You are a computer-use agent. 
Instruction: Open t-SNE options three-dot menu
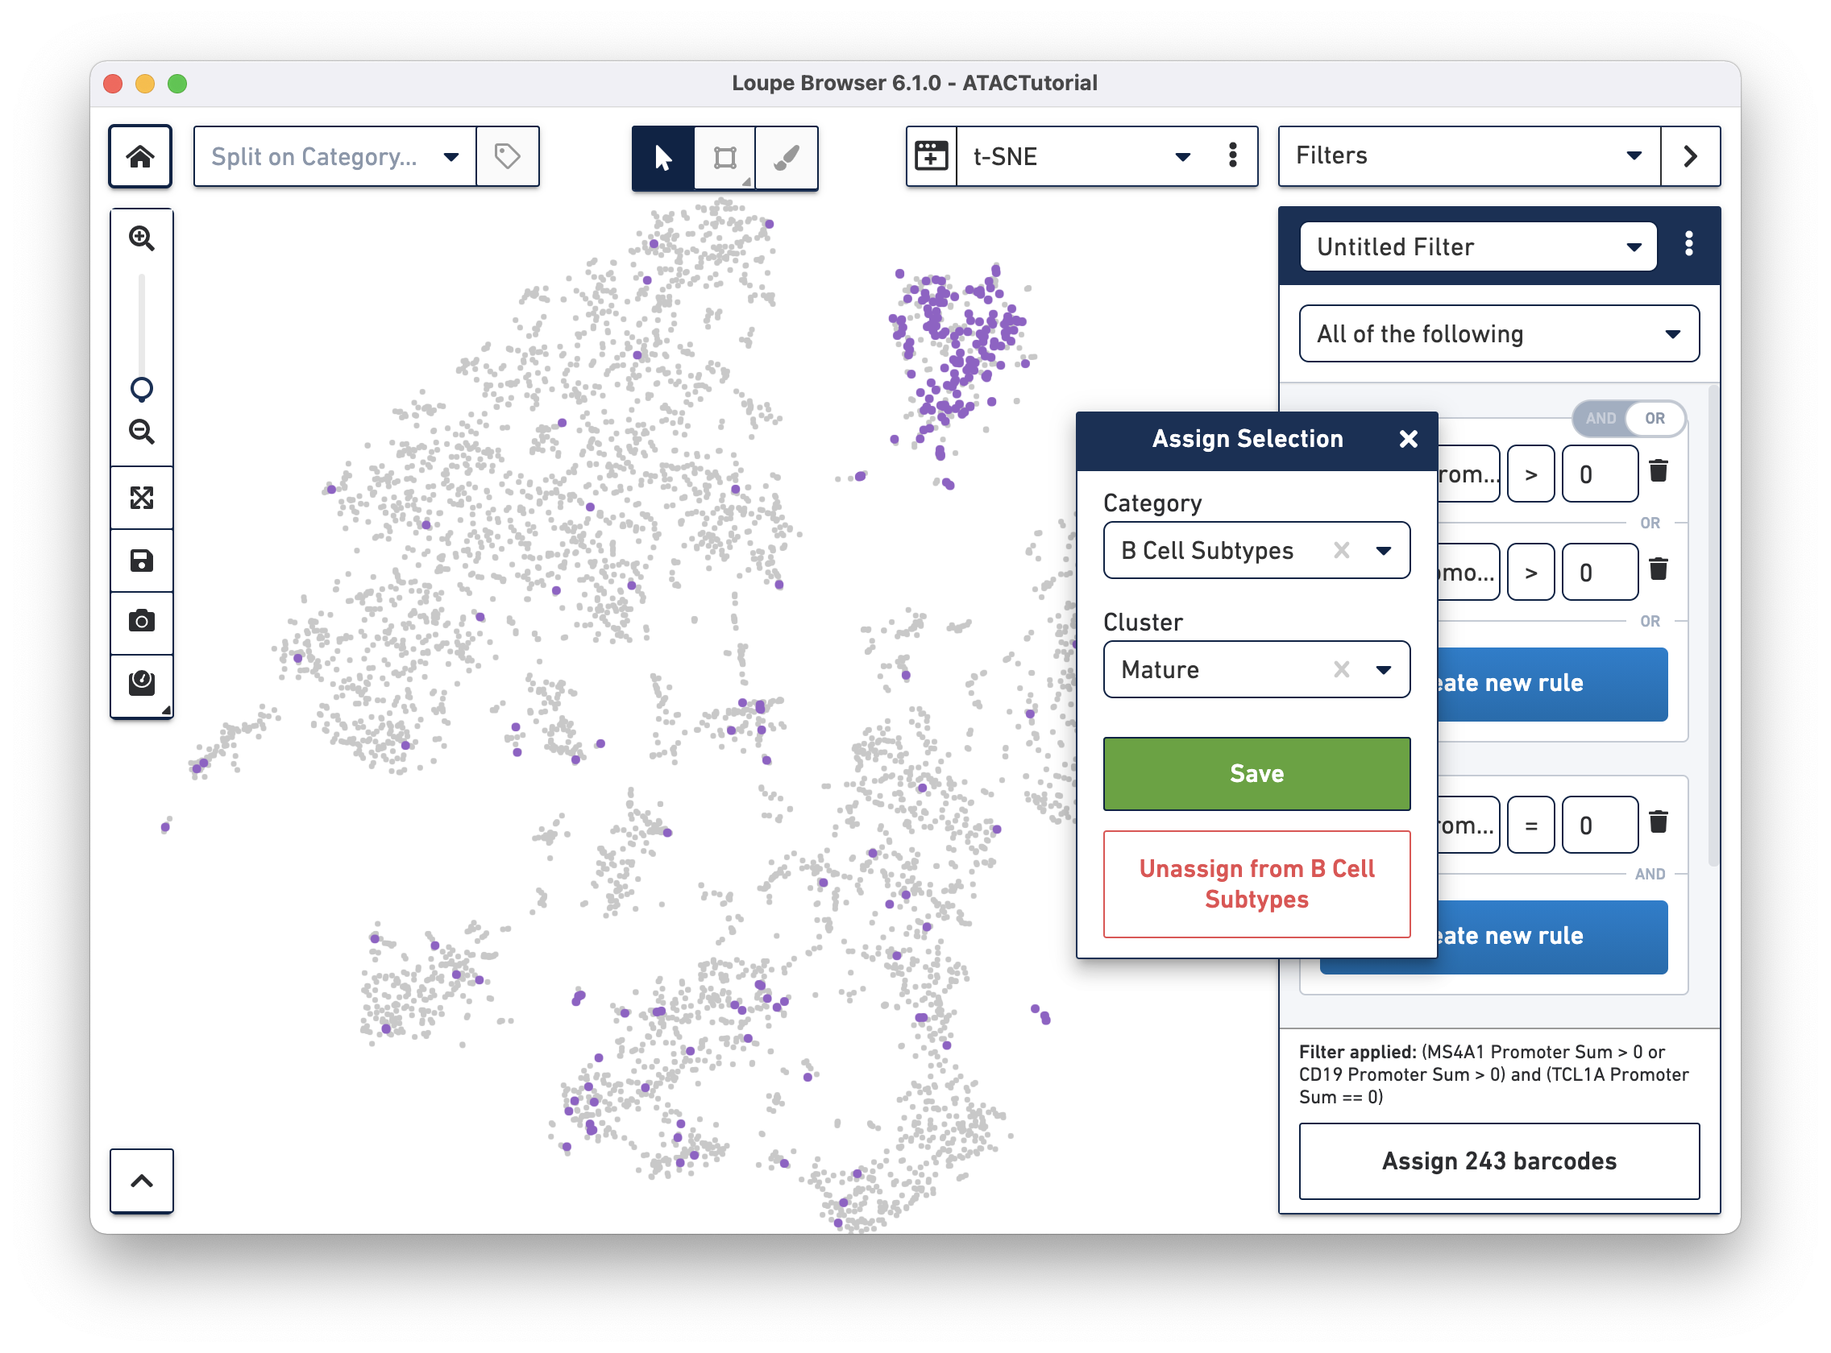[1232, 155]
